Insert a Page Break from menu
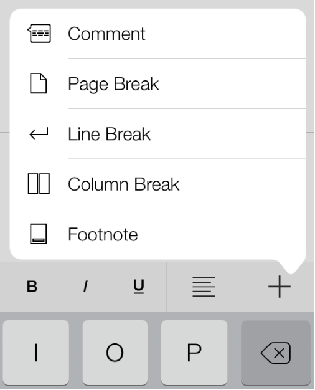315x390 pixels. [157, 83]
